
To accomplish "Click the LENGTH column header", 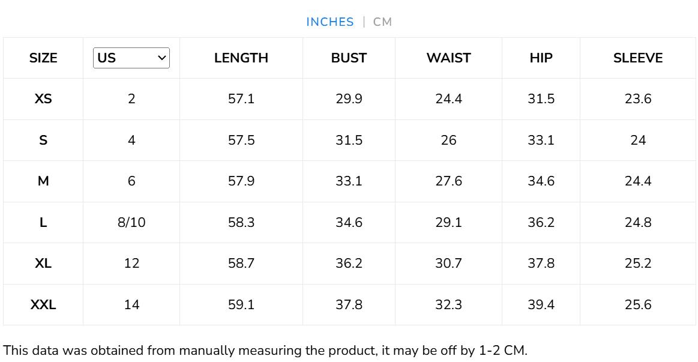I will click(x=241, y=58).
